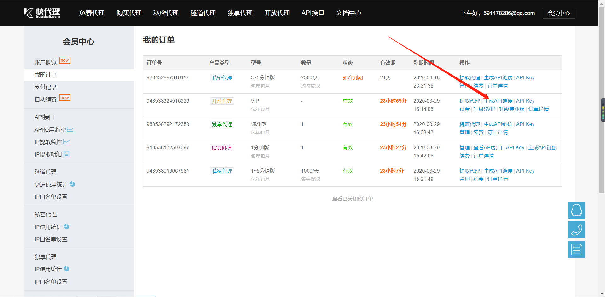Screen dimensions: 605x297
Task: Click the Kuaidaili logo
Action: pos(41,13)
